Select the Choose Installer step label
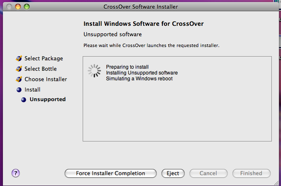The height and width of the screenshot is (186, 281). point(46,79)
